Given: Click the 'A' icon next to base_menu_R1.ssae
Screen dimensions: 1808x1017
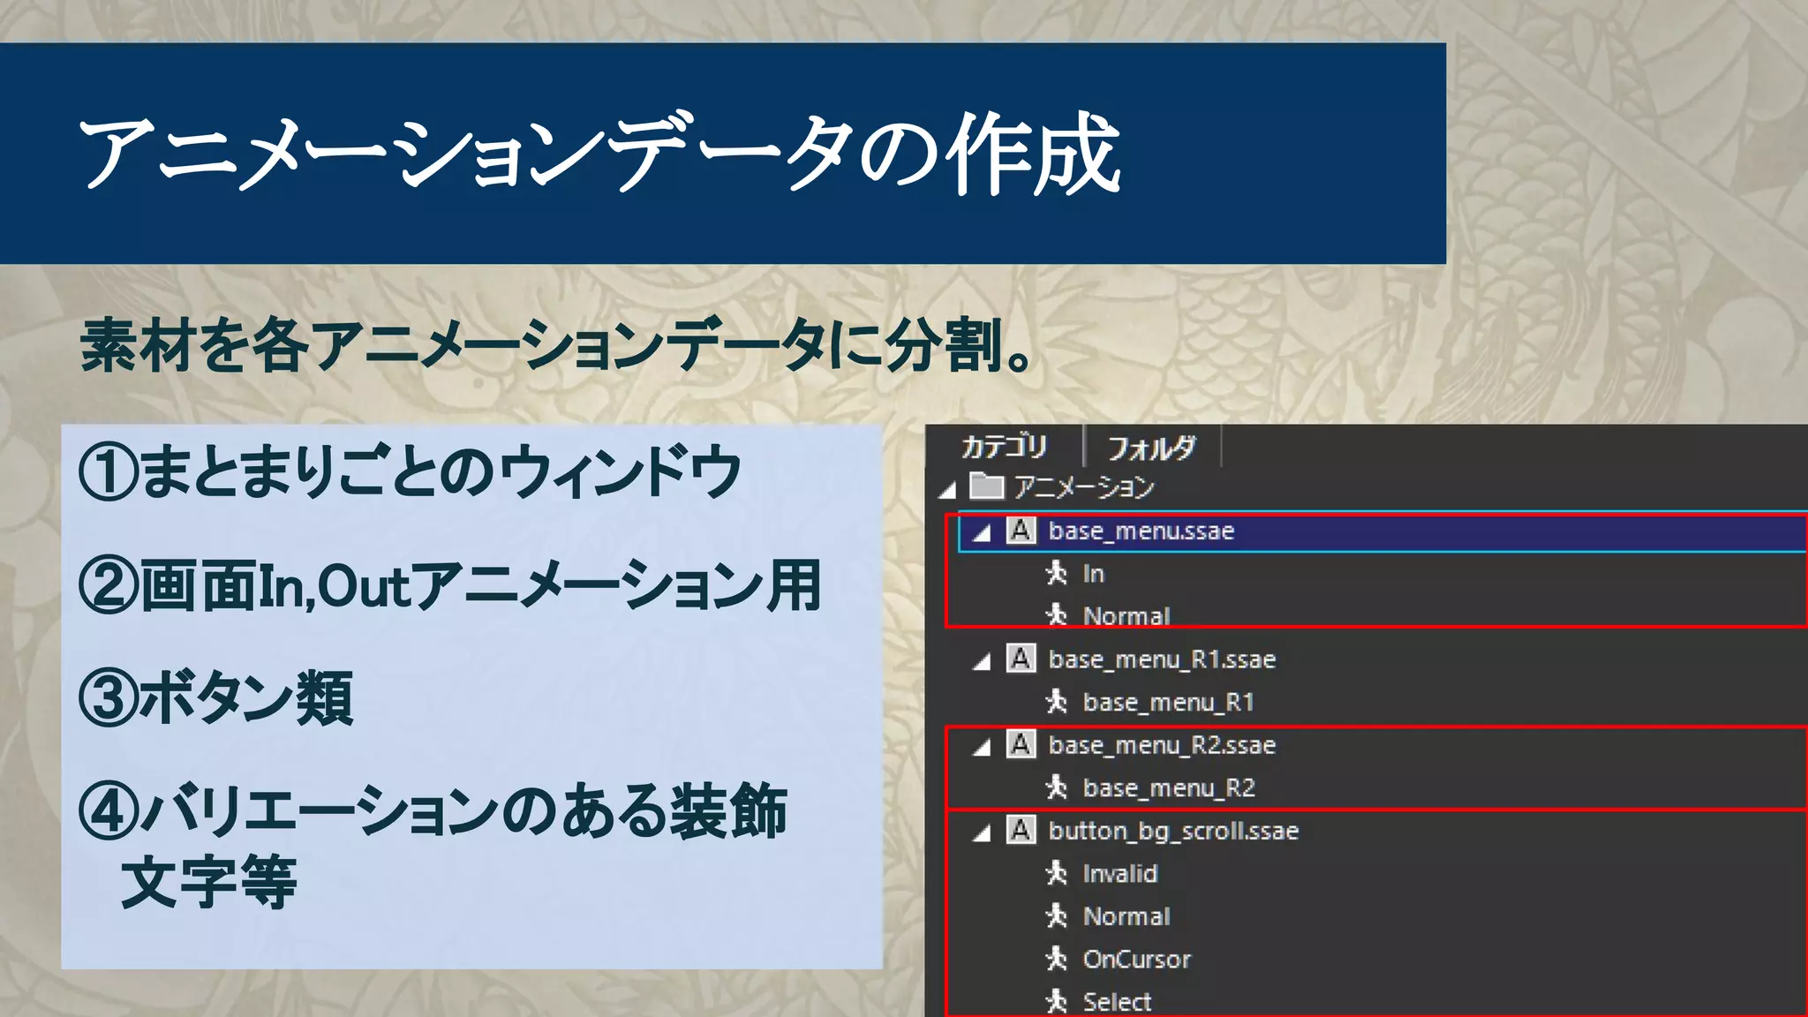Looking at the screenshot, I should [x=1021, y=659].
